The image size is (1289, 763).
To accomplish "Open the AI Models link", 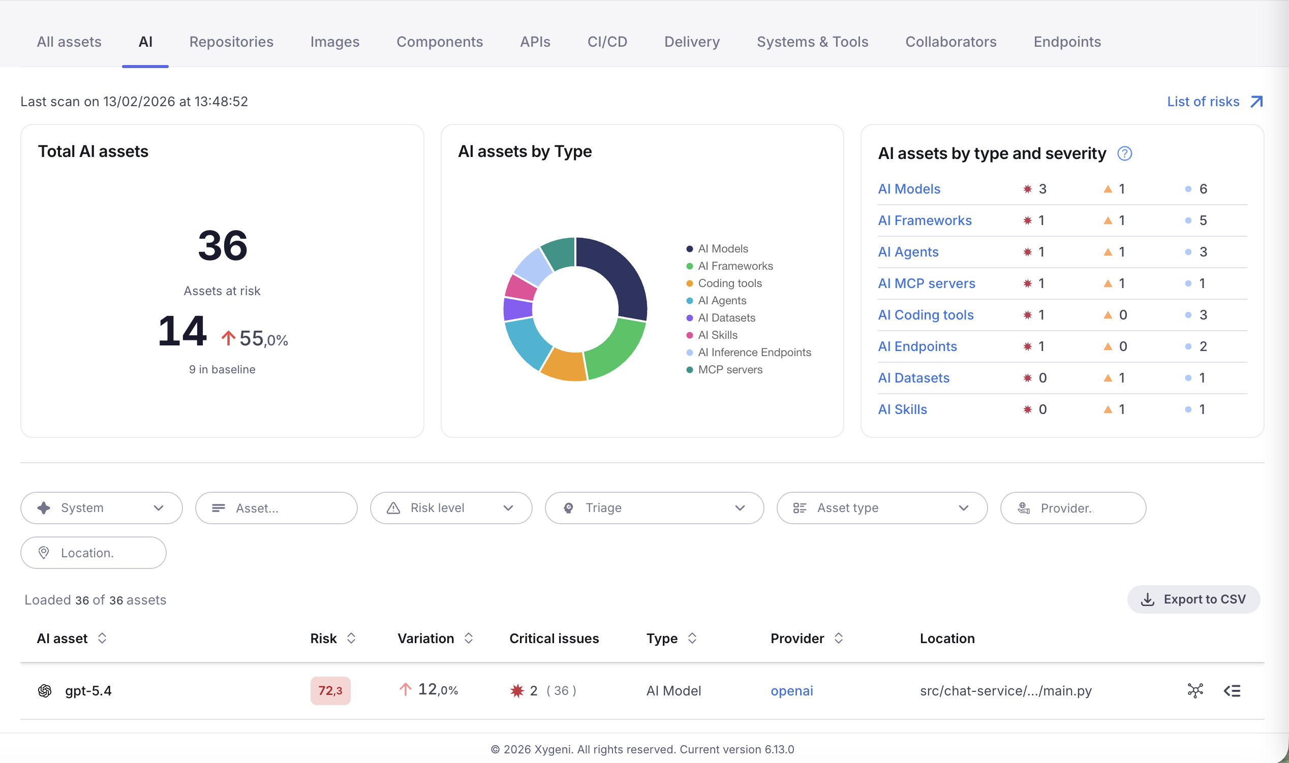I will 909,189.
